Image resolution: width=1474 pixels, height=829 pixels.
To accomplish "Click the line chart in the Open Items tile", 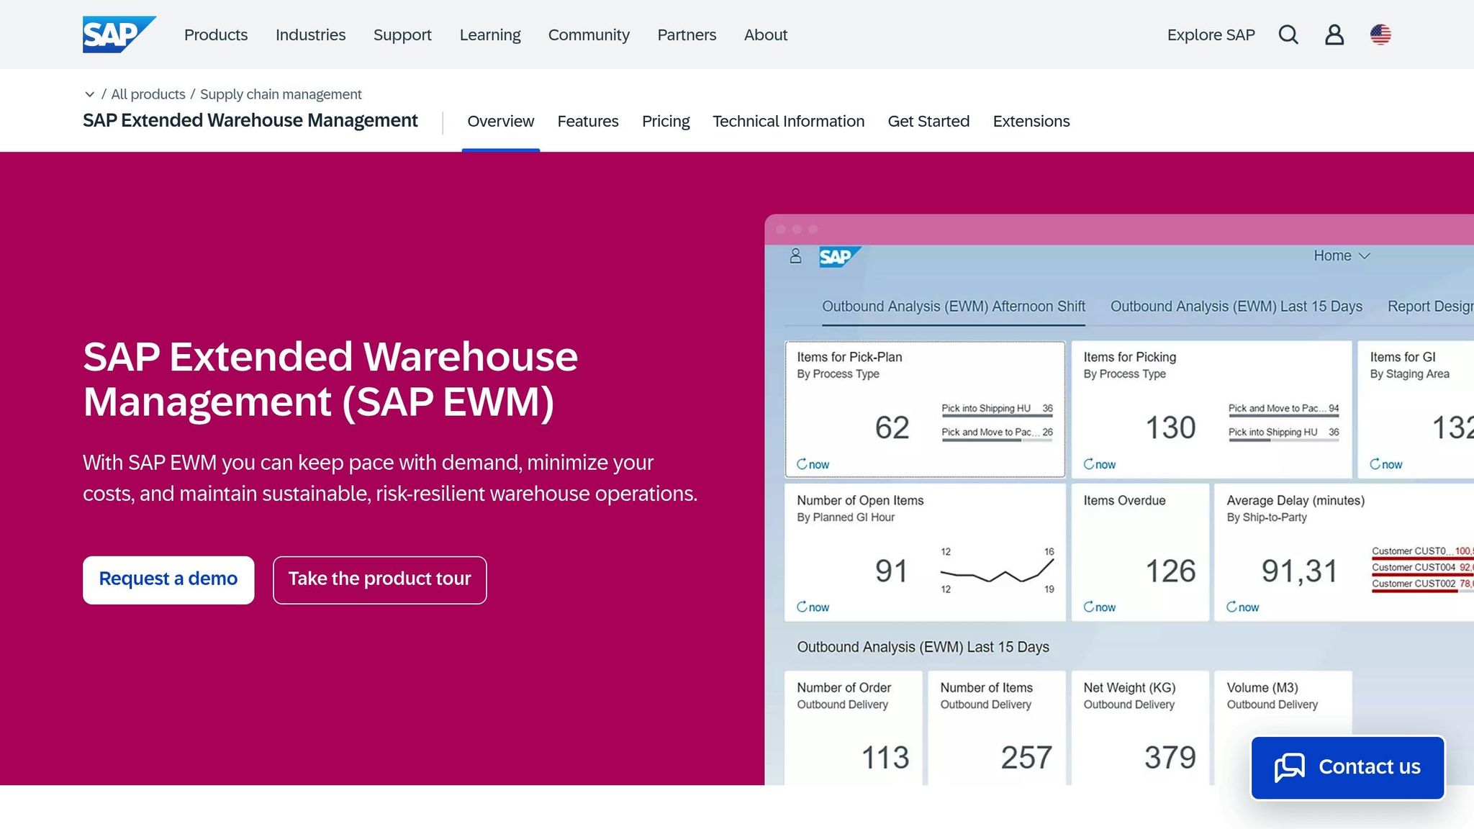I will (x=998, y=571).
